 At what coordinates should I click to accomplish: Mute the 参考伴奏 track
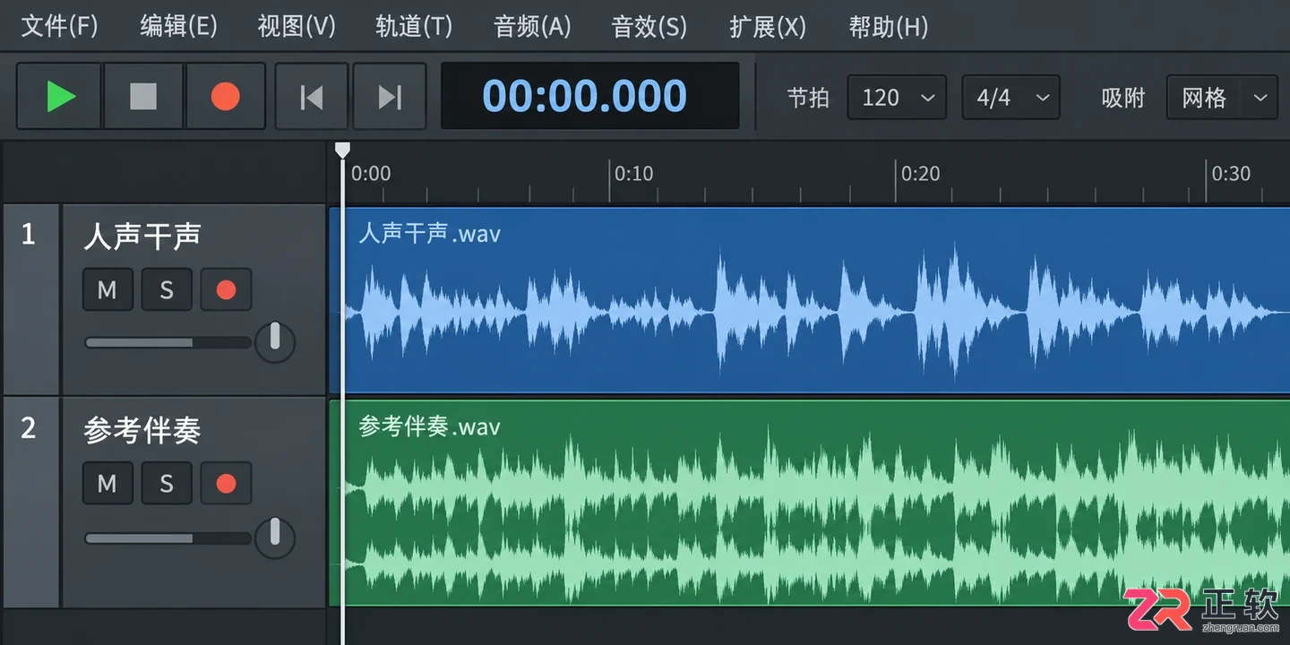(107, 484)
